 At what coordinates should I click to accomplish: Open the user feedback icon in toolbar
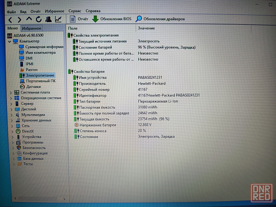pyautogui.click(x=49, y=19)
